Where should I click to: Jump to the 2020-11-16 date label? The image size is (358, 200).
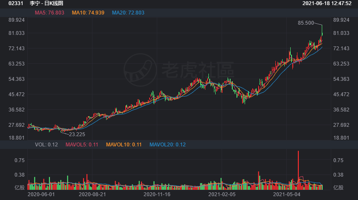(x=157, y=194)
